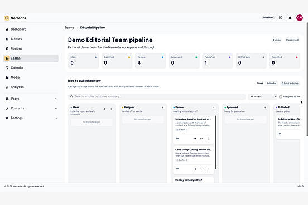This screenshot has width=308, height=205.
Task: Click the link icon on 10 Editorial Workflow card
Action: coord(280,134)
